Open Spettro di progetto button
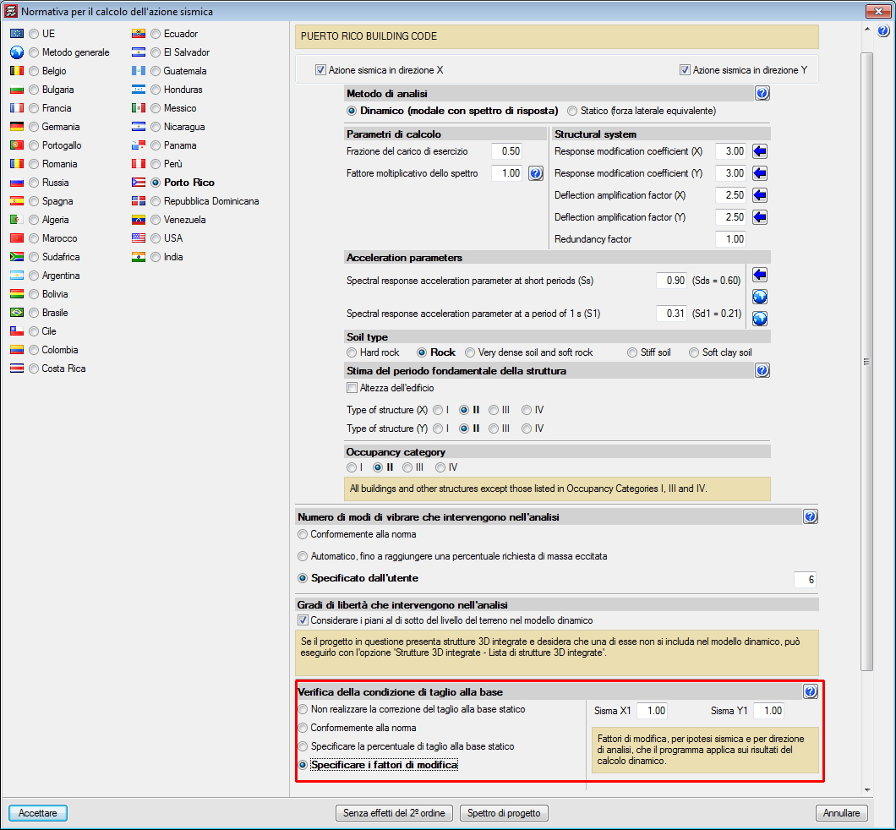 pyautogui.click(x=504, y=813)
